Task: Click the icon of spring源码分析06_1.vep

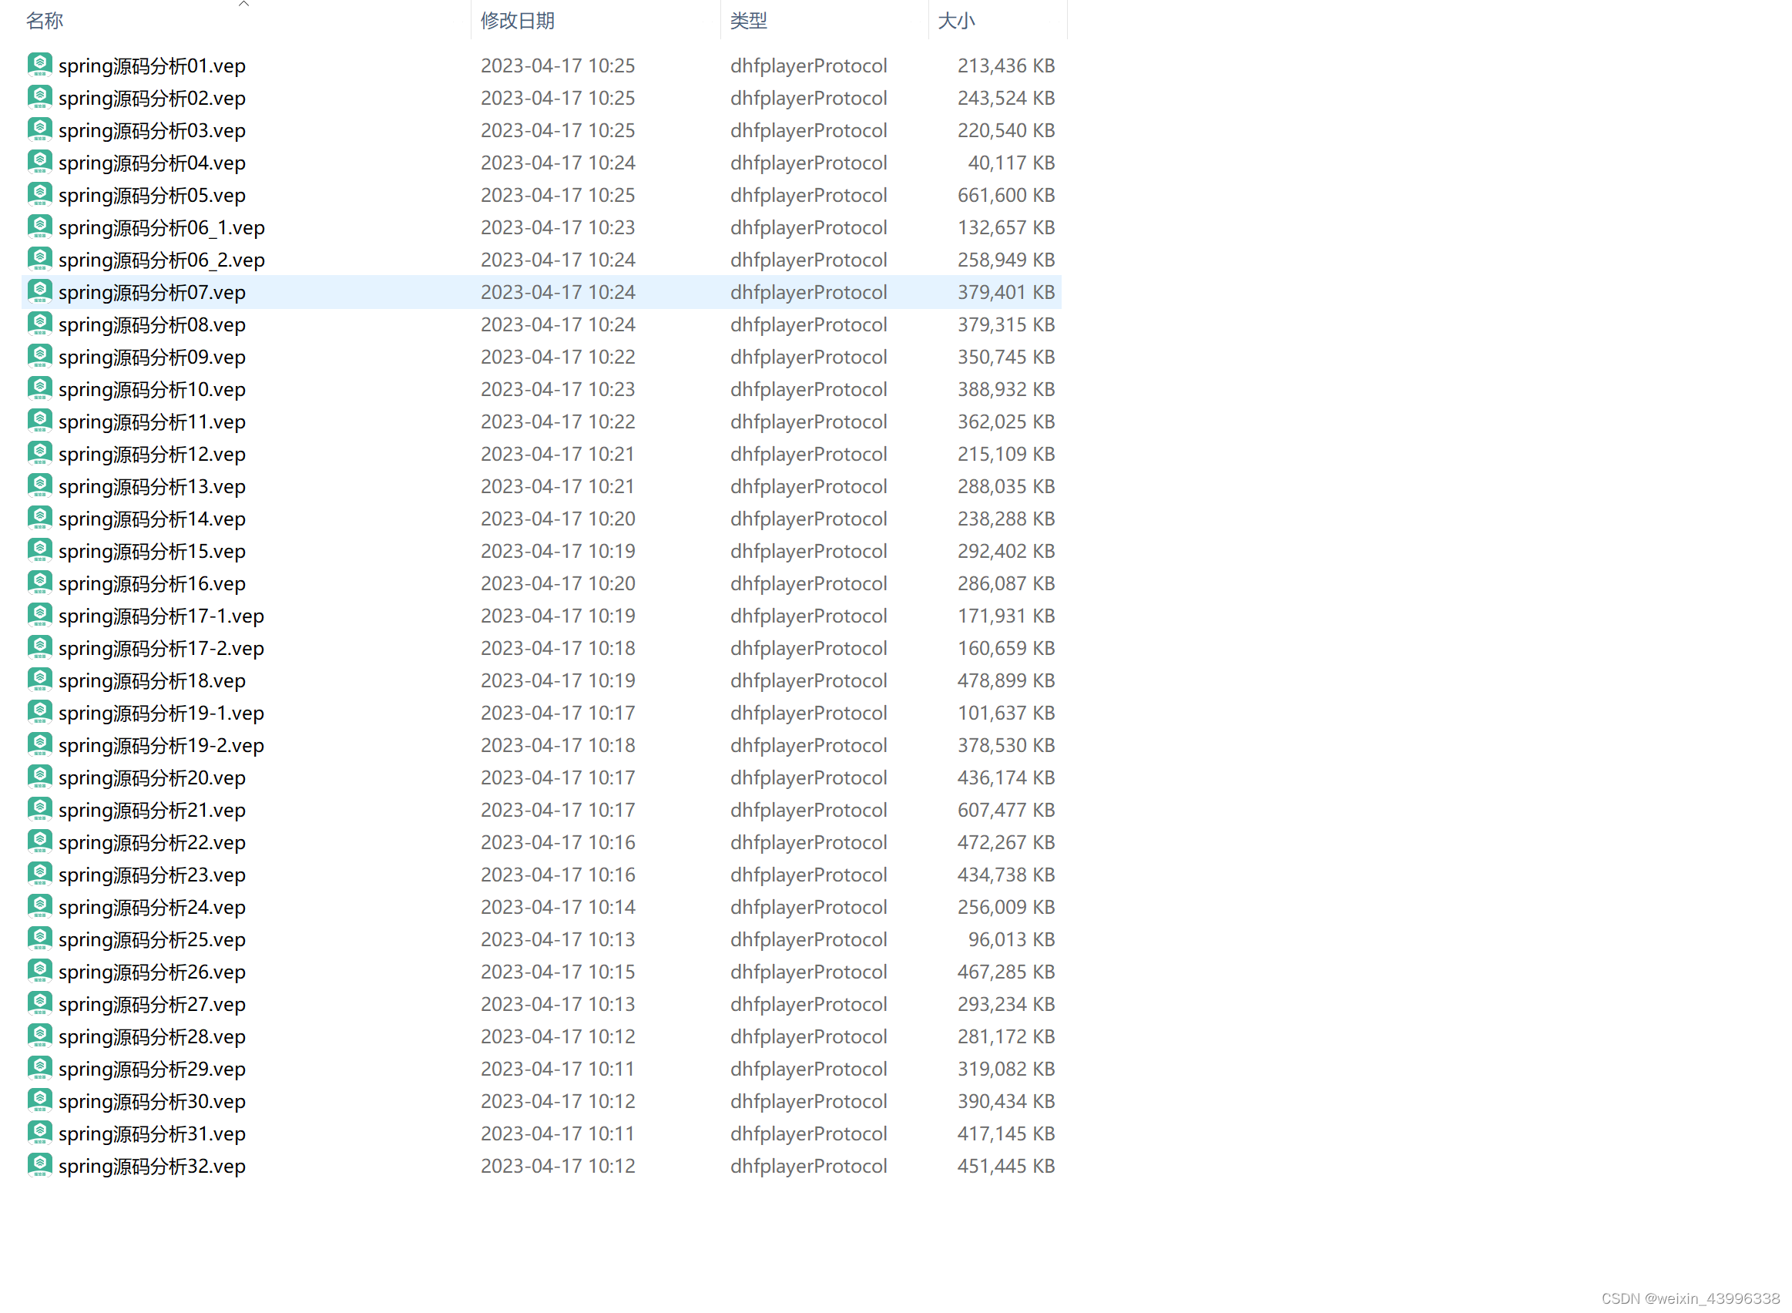Action: click(x=40, y=227)
